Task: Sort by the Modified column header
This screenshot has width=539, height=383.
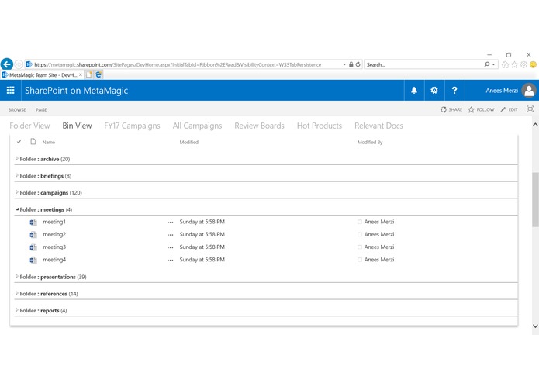Action: [x=188, y=142]
